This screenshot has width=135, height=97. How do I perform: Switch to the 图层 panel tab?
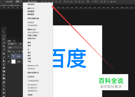[9, 41]
